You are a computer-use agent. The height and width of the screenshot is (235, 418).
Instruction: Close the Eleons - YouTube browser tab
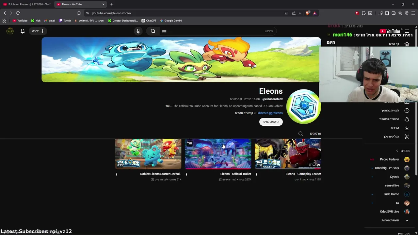tap(104, 4)
